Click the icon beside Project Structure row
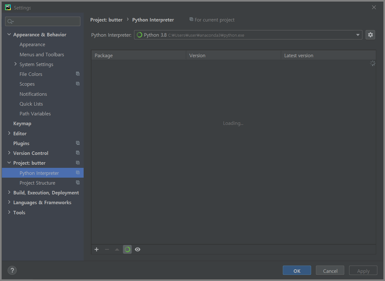 (x=78, y=182)
